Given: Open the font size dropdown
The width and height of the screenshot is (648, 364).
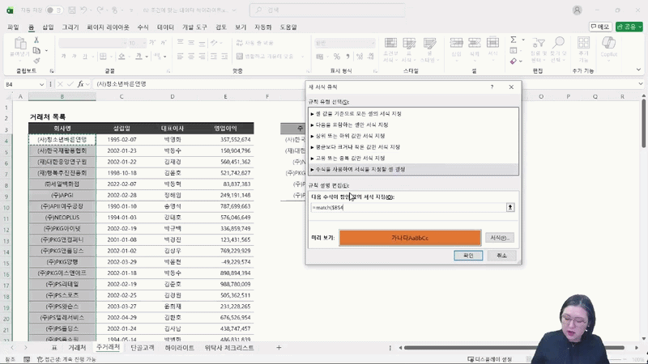Looking at the screenshot, I should click(144, 43).
